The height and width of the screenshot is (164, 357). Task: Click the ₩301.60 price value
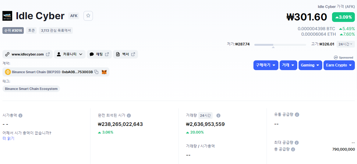click(306, 17)
